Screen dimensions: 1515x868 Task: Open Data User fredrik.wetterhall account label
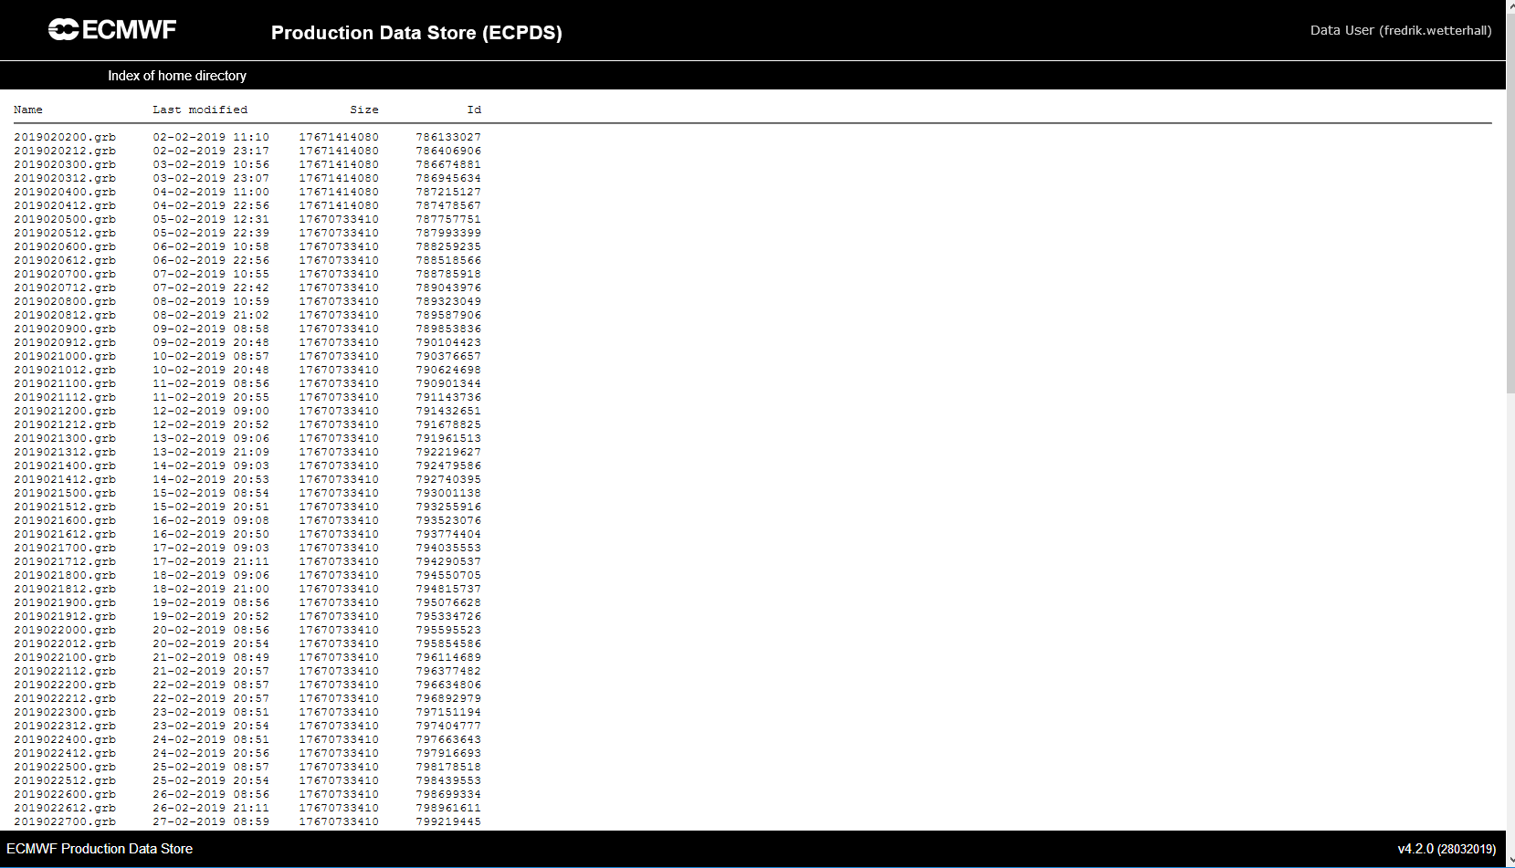1401,30
